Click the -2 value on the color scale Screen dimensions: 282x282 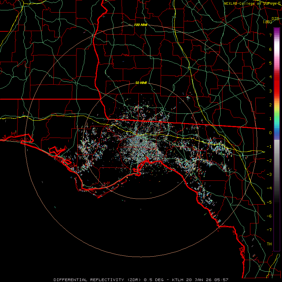(x=269, y=161)
